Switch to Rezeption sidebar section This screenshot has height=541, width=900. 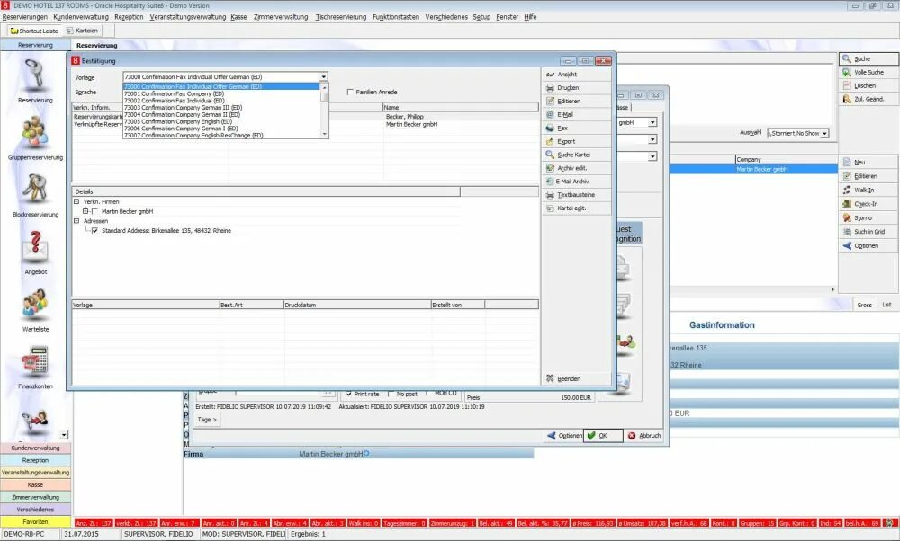[x=36, y=460]
